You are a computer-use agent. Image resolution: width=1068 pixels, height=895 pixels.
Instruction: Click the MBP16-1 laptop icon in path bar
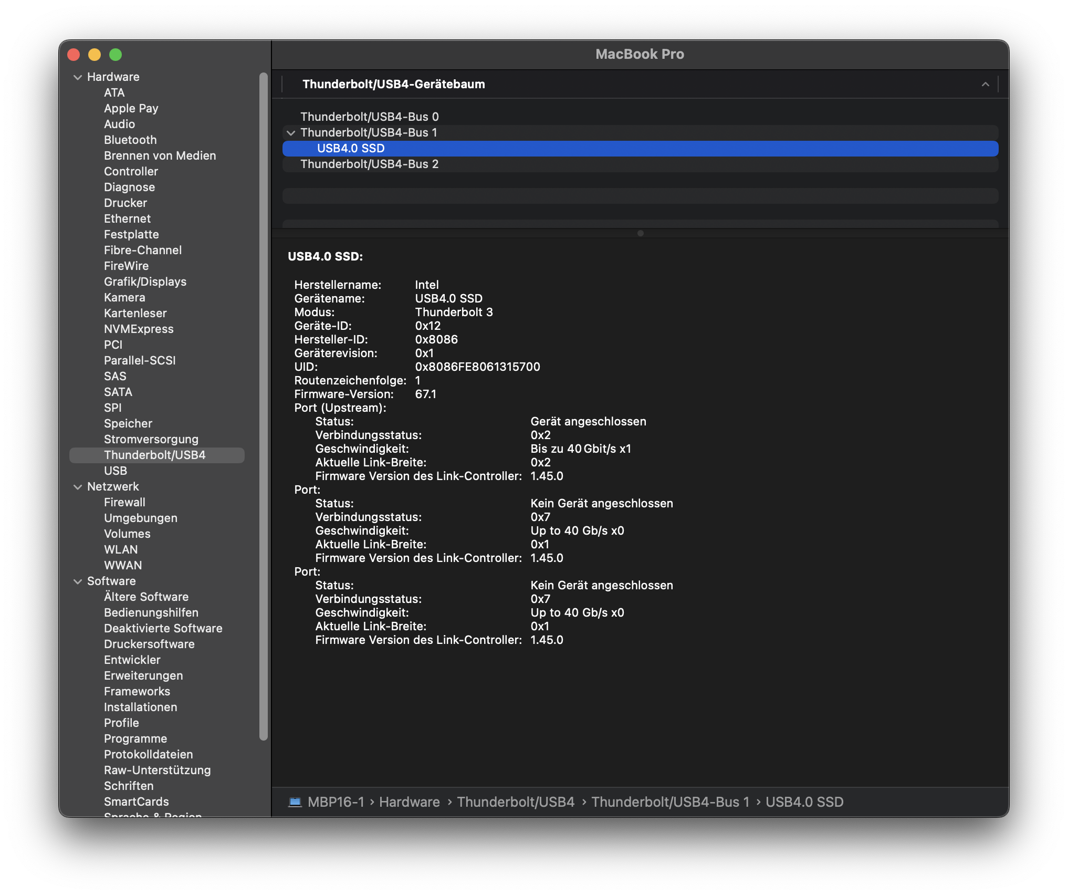point(295,802)
